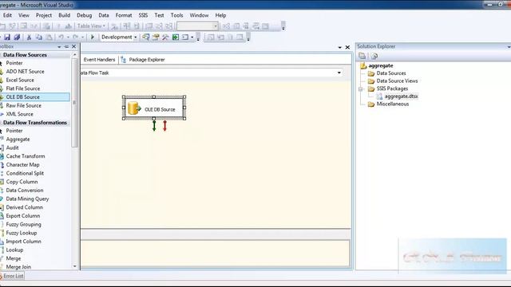Open Solution Explorer from its toolbar icon
The height and width of the screenshot is (287, 511).
(145, 37)
